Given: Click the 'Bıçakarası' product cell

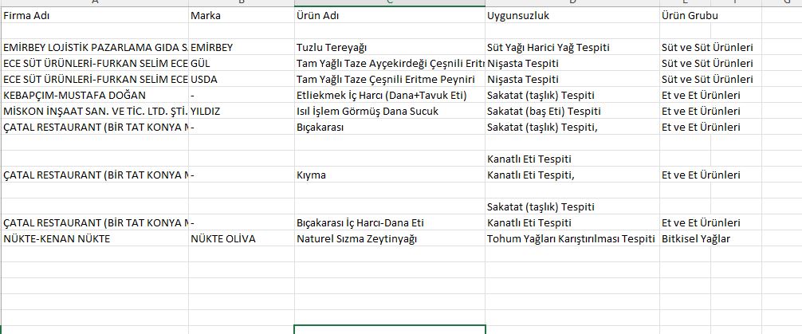Looking at the screenshot, I should 390,127.
